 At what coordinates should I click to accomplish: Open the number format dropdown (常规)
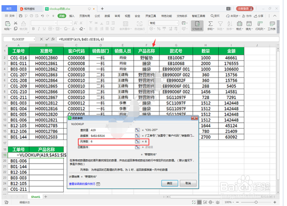coord(177,23)
